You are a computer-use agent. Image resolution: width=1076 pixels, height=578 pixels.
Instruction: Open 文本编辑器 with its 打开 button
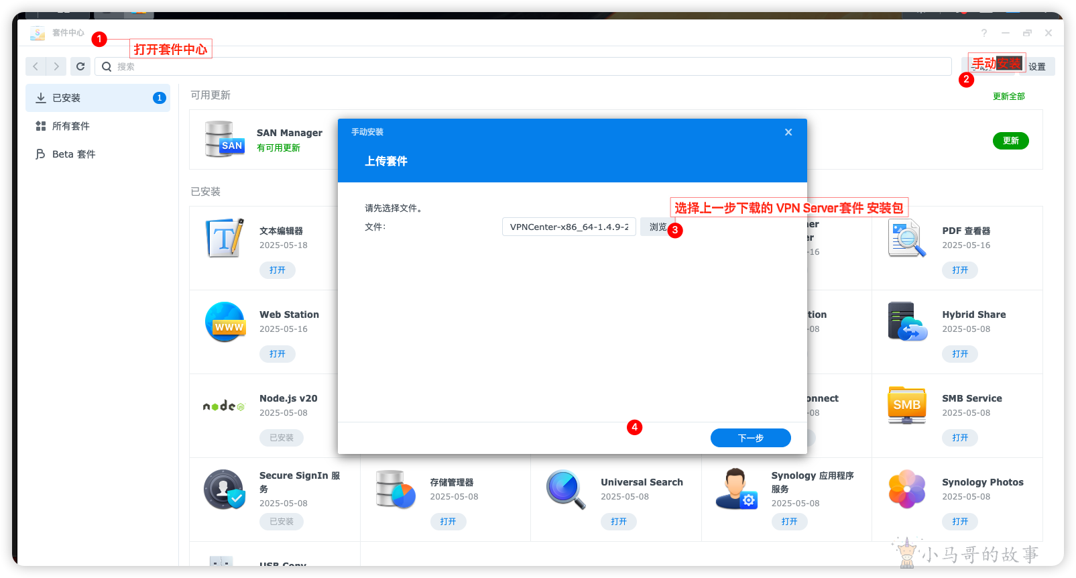point(278,270)
